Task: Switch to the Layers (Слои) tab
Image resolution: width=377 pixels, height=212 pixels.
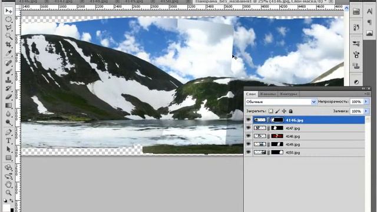Action: pyautogui.click(x=251, y=94)
